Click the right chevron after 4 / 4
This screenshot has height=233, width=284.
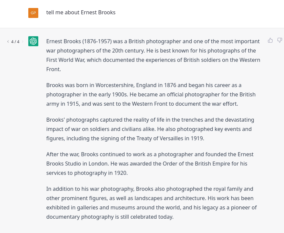coord(23,42)
